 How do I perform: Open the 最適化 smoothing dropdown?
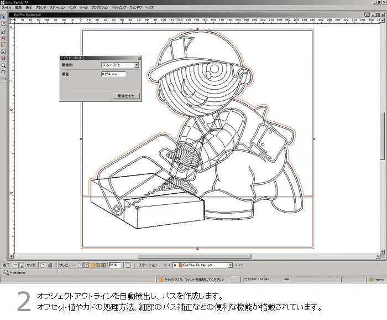coord(137,65)
